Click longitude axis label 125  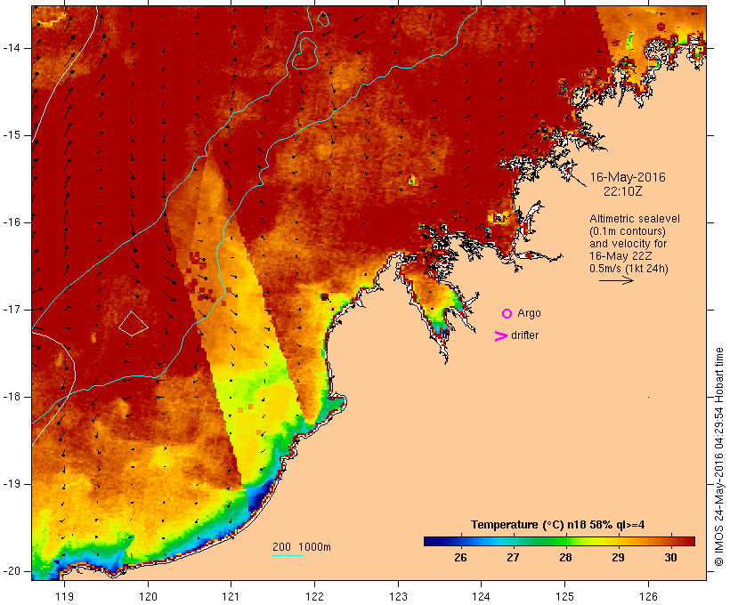[x=564, y=596]
